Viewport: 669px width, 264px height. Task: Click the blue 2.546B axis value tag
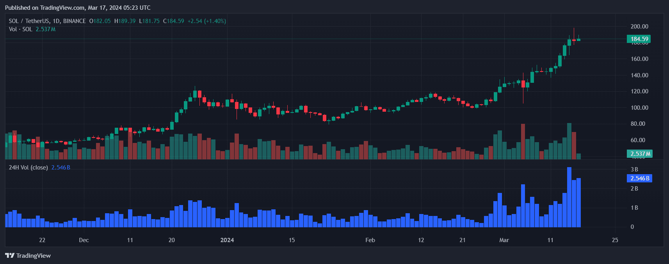(x=639, y=178)
